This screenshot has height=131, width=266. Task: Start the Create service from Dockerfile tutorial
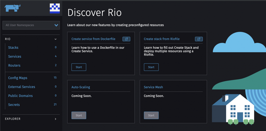click(79, 67)
